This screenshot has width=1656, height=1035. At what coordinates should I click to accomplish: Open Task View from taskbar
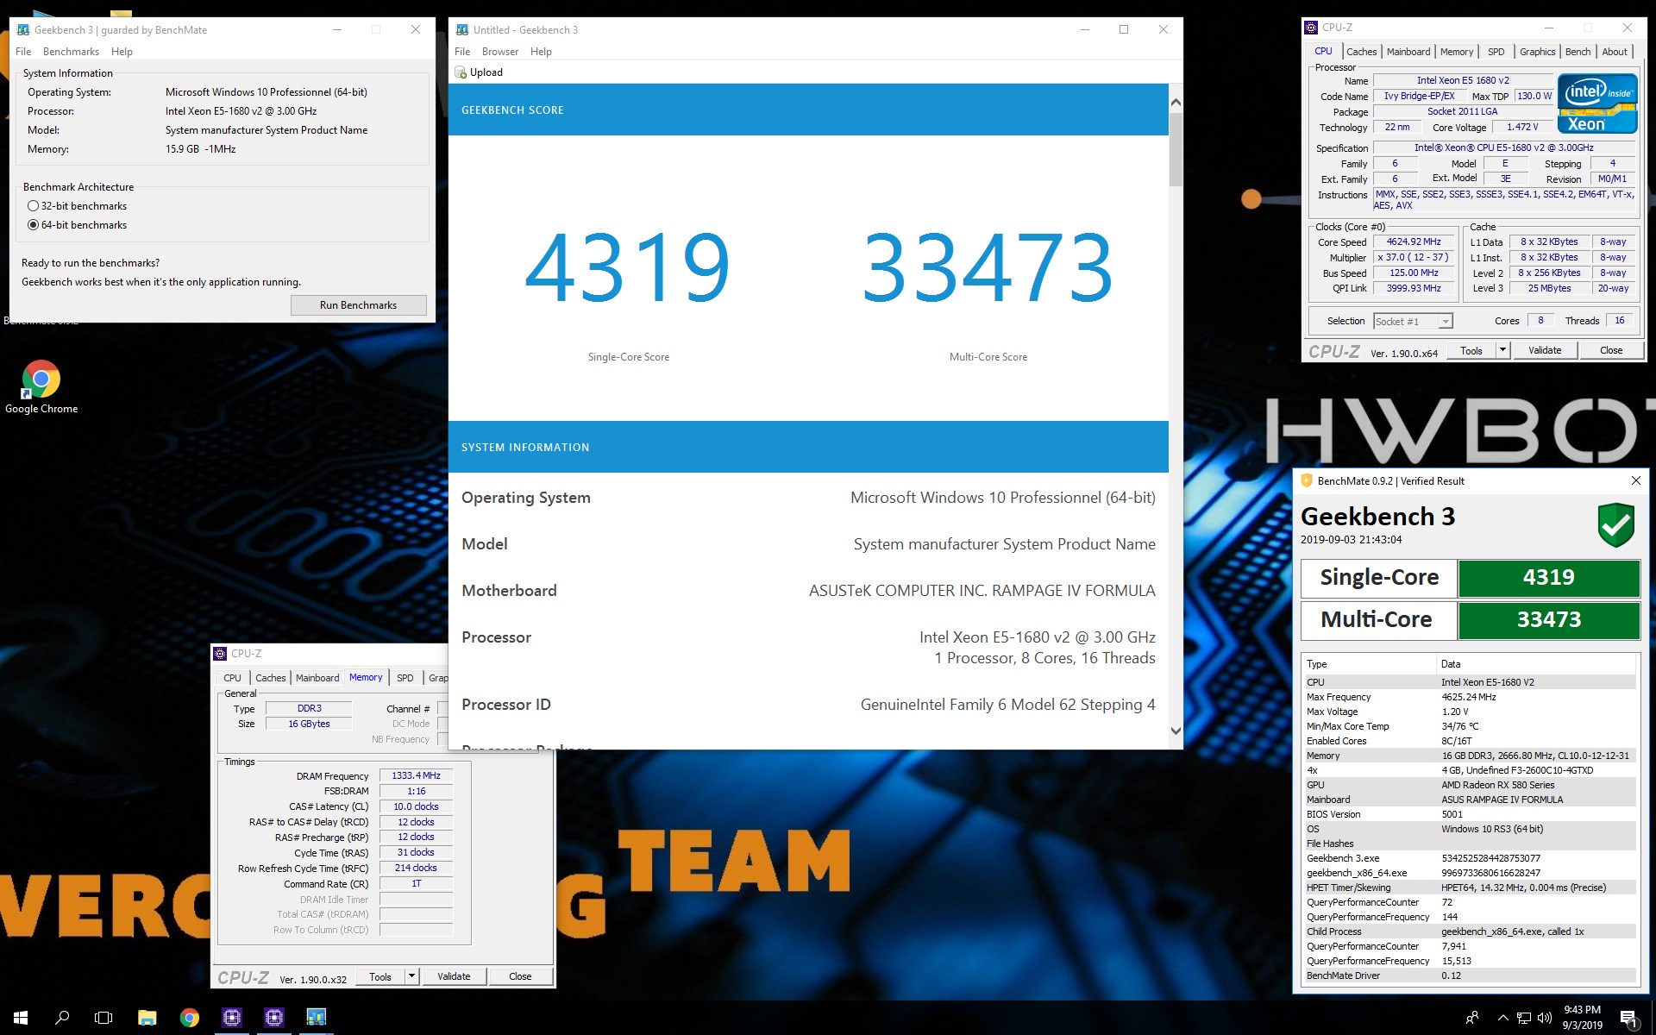103,1018
